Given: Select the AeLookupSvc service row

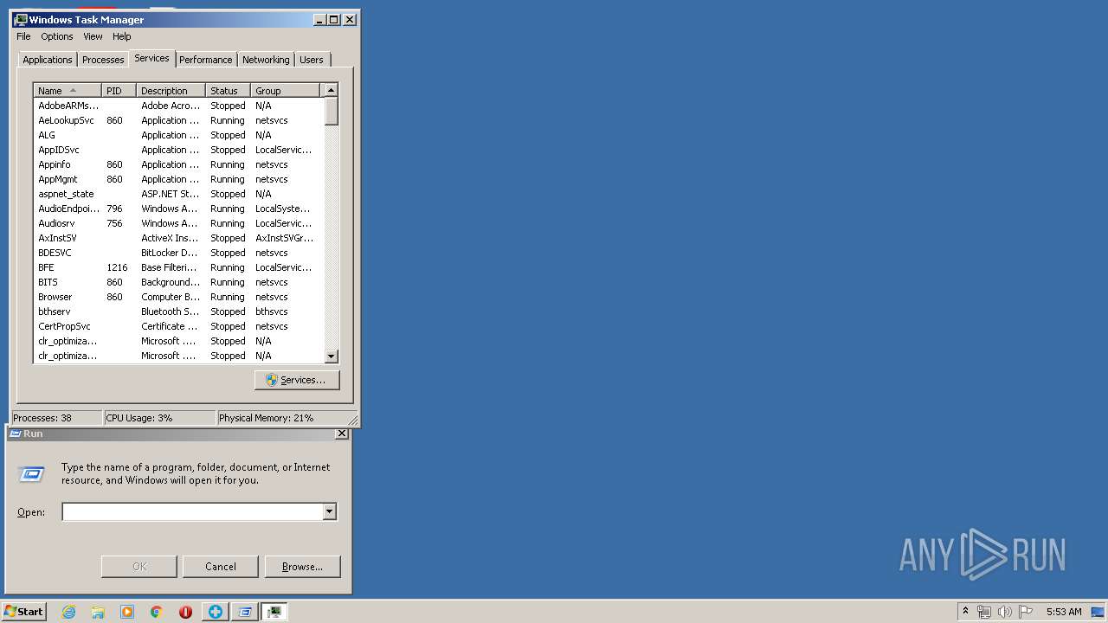Looking at the screenshot, I should [178, 120].
